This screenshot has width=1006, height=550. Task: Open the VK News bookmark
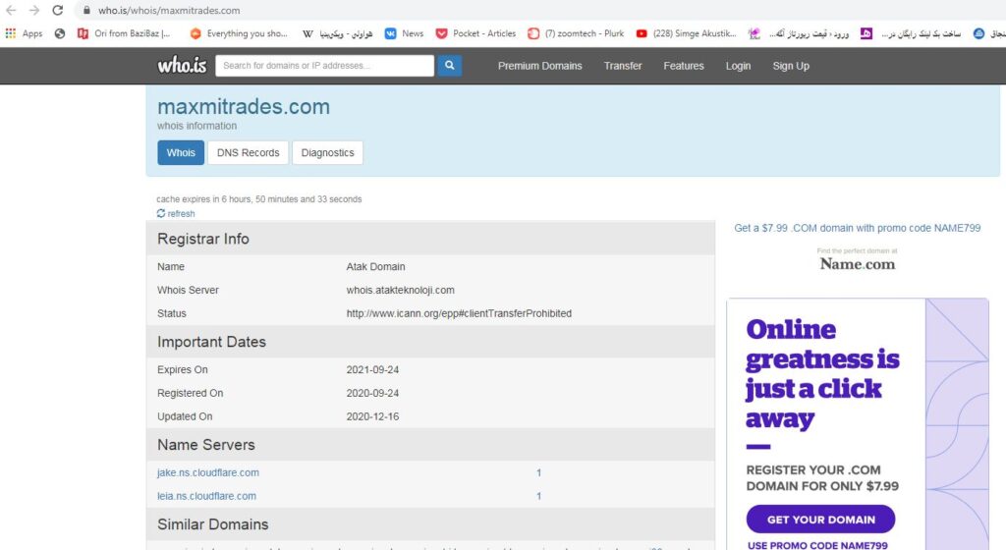(404, 33)
